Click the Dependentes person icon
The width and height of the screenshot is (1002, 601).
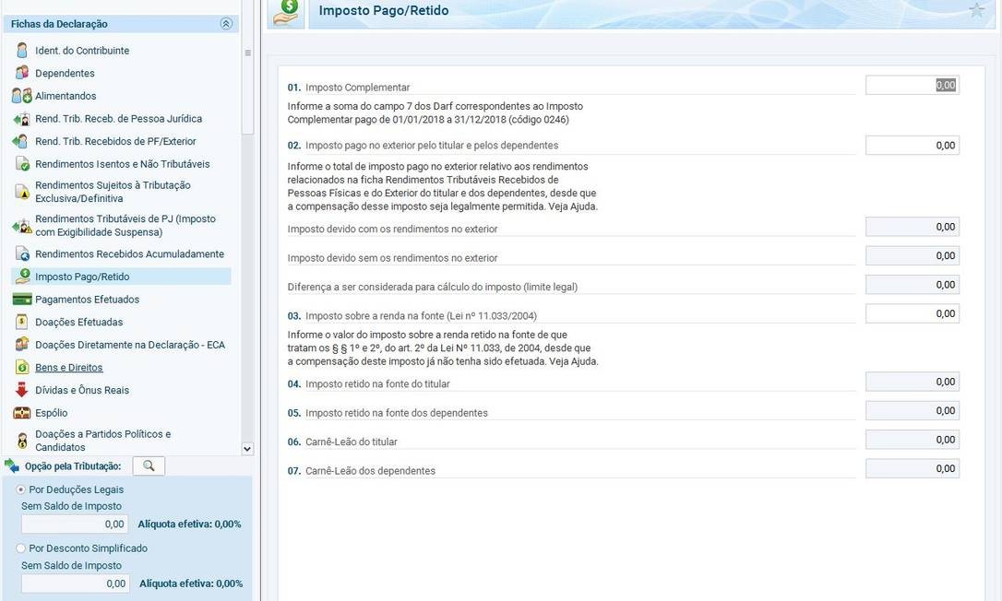coord(22,73)
